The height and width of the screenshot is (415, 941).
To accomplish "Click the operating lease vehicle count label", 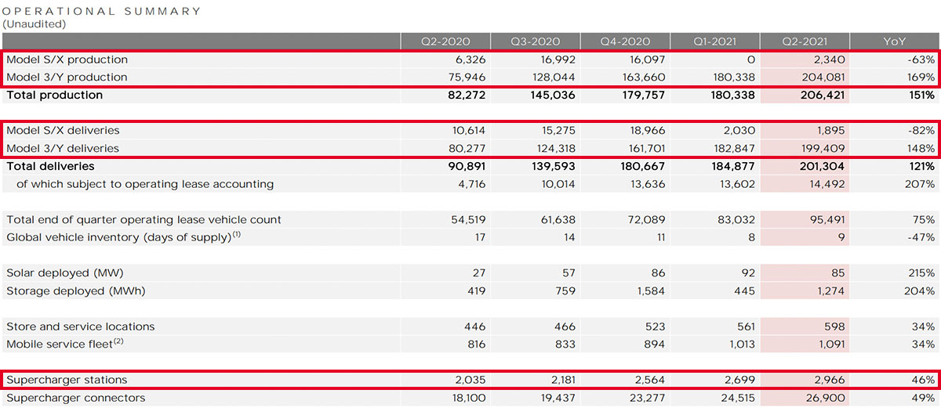I will [144, 220].
